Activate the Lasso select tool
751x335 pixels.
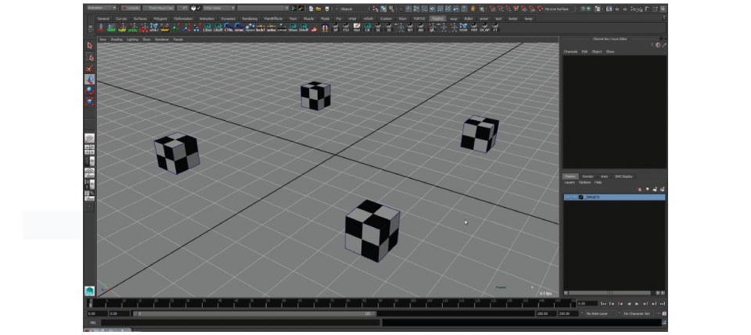tap(89, 57)
